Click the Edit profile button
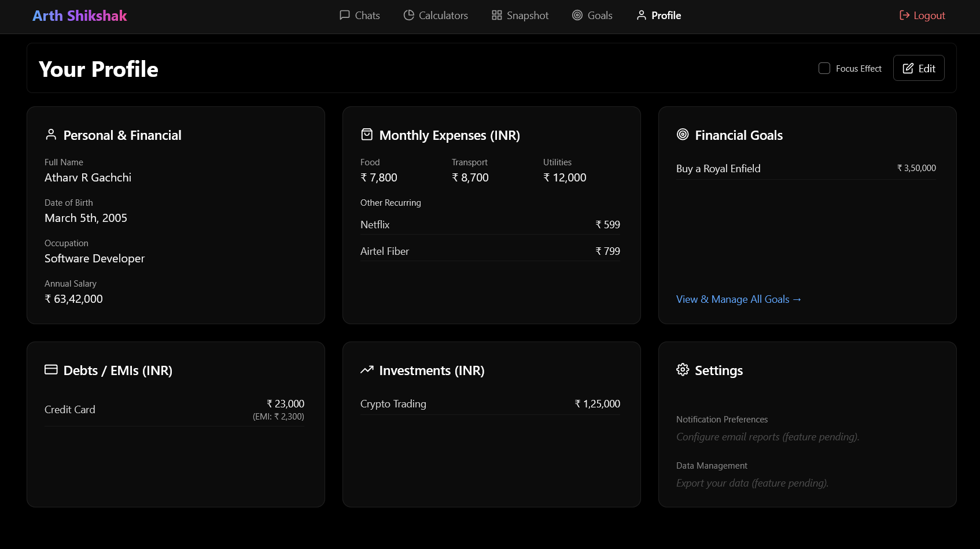Screen dimensions: 980x549 [x=919, y=68]
